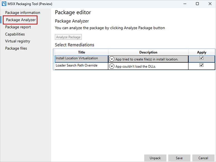This screenshot has width=216, height=162.
Task: Select the Loader Search Path Override title cell
Action: (82, 66)
